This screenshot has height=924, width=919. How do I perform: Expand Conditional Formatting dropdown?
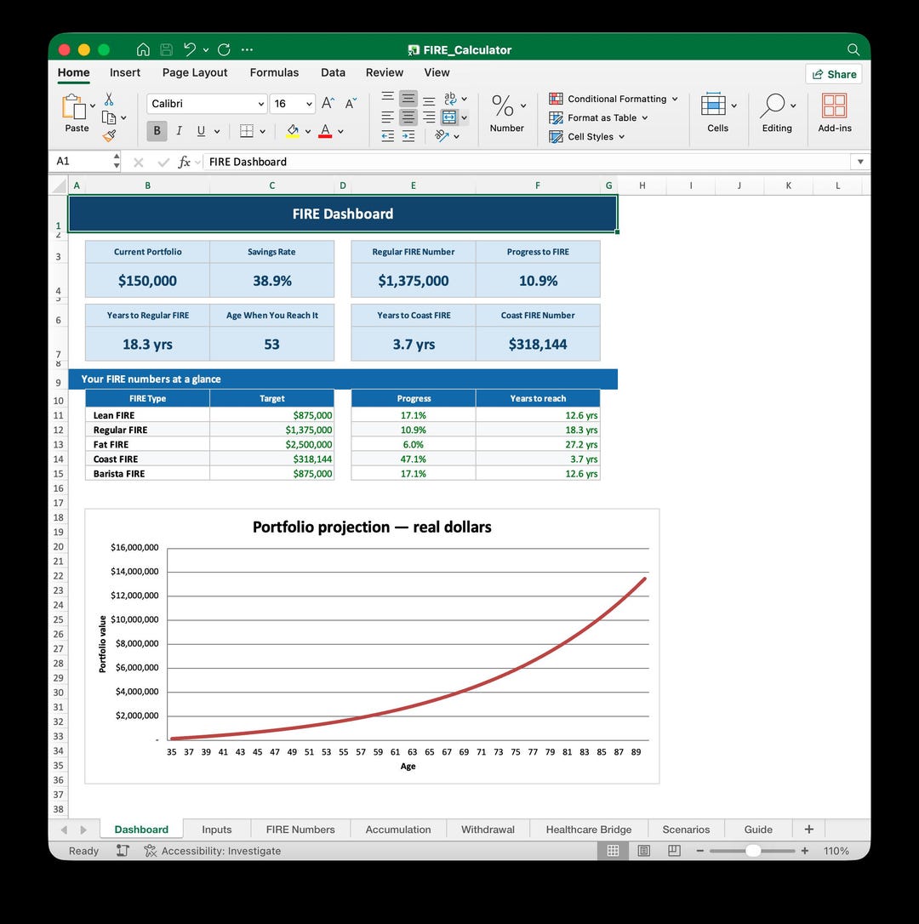675,99
